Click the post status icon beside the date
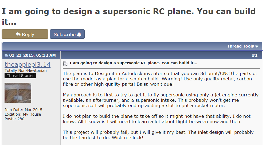Screen dimensions: 266x145 [6, 56]
